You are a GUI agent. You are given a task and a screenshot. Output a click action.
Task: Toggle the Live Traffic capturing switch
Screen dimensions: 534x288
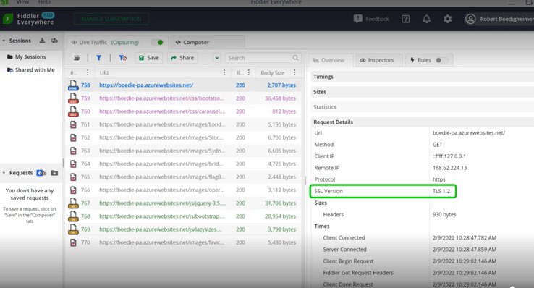point(157,42)
